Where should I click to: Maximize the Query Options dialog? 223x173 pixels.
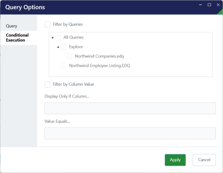209,5
